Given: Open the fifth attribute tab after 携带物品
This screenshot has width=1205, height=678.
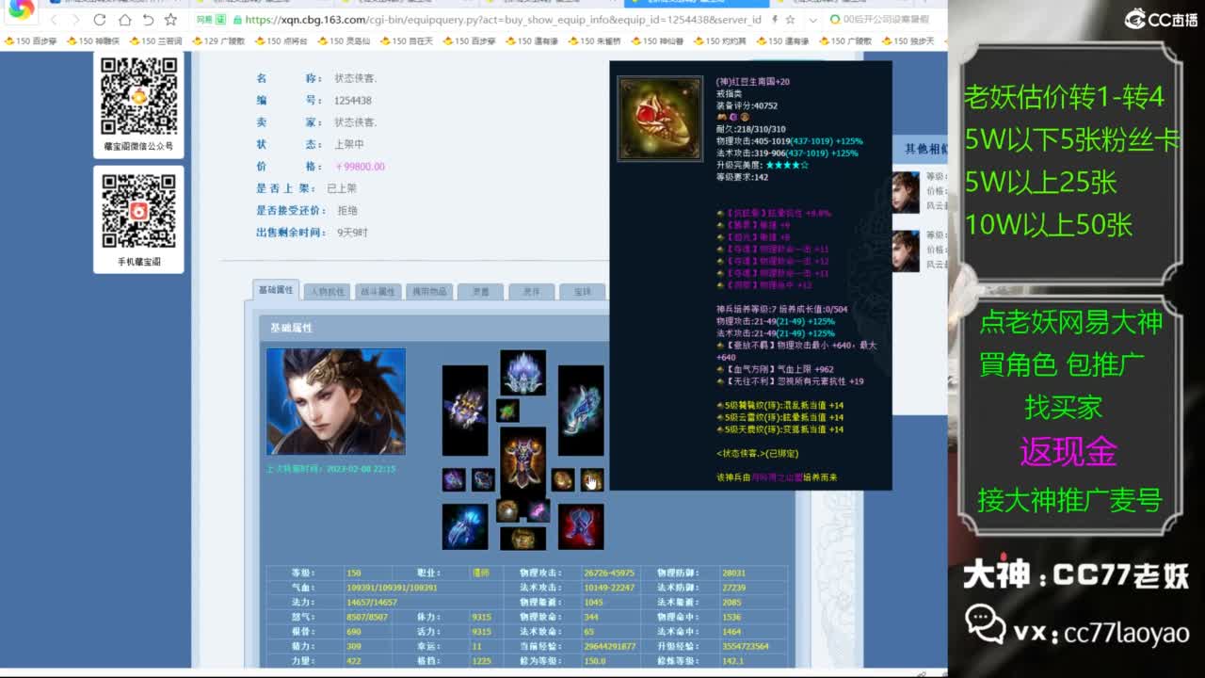Looking at the screenshot, I should click(x=480, y=292).
